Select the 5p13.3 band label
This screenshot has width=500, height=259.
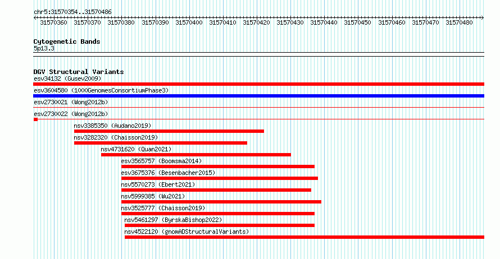click(44, 48)
